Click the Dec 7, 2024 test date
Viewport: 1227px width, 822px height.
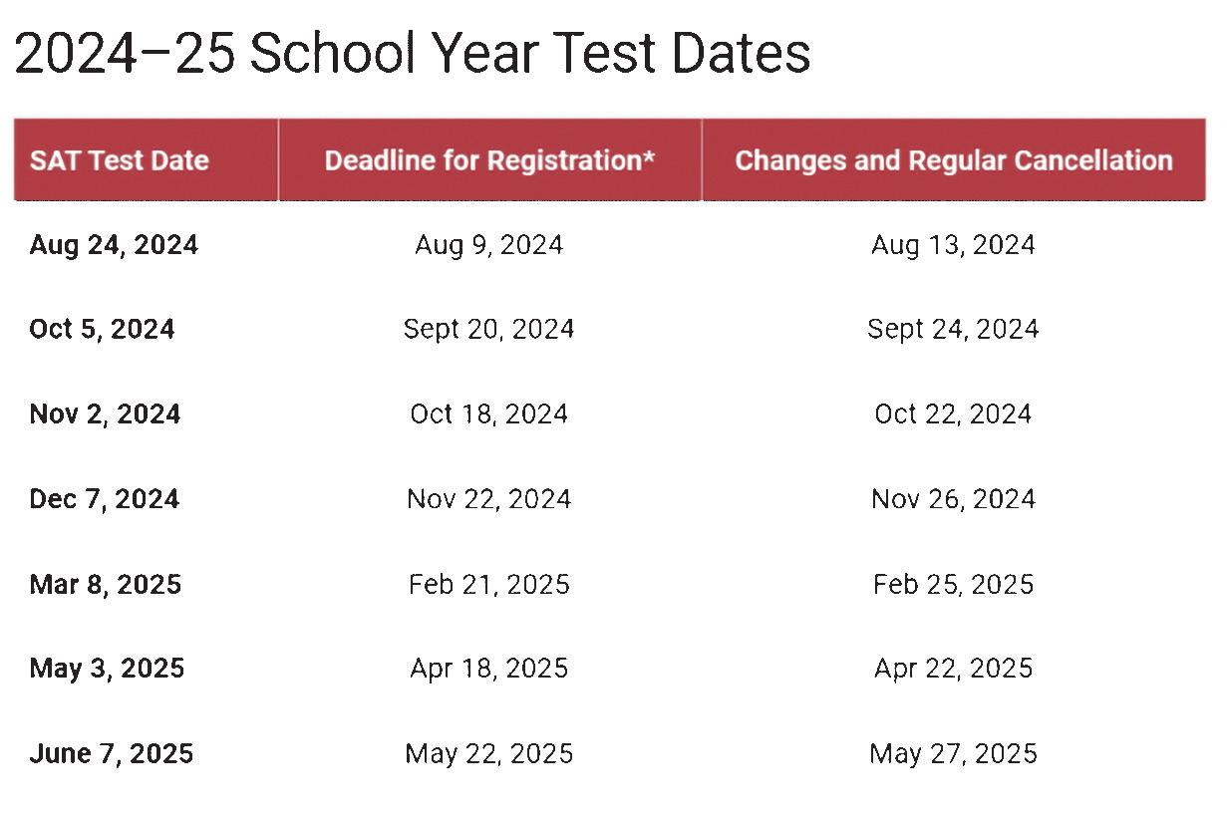[105, 499]
